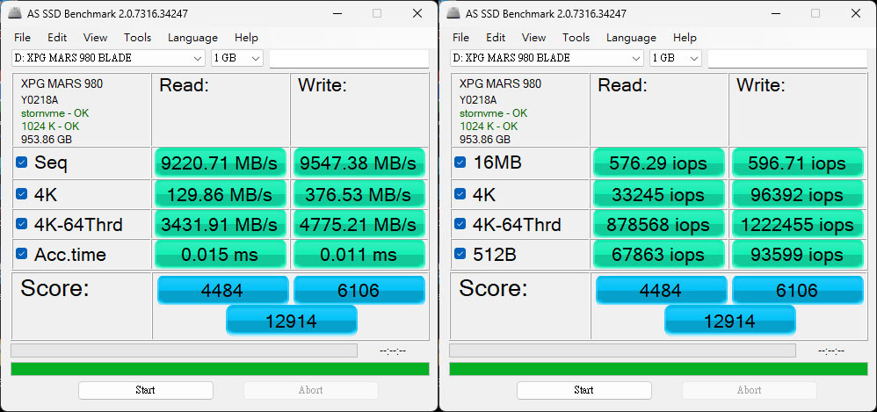
Task: Click Abort button in left window
Action: pos(311,390)
